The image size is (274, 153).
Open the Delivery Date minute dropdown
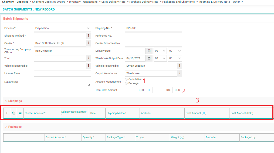pyautogui.click(x=175, y=51)
